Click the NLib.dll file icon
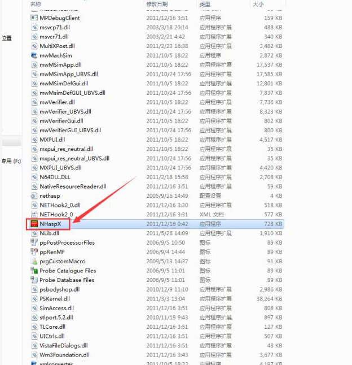This screenshot has width=352, height=365. (34, 233)
